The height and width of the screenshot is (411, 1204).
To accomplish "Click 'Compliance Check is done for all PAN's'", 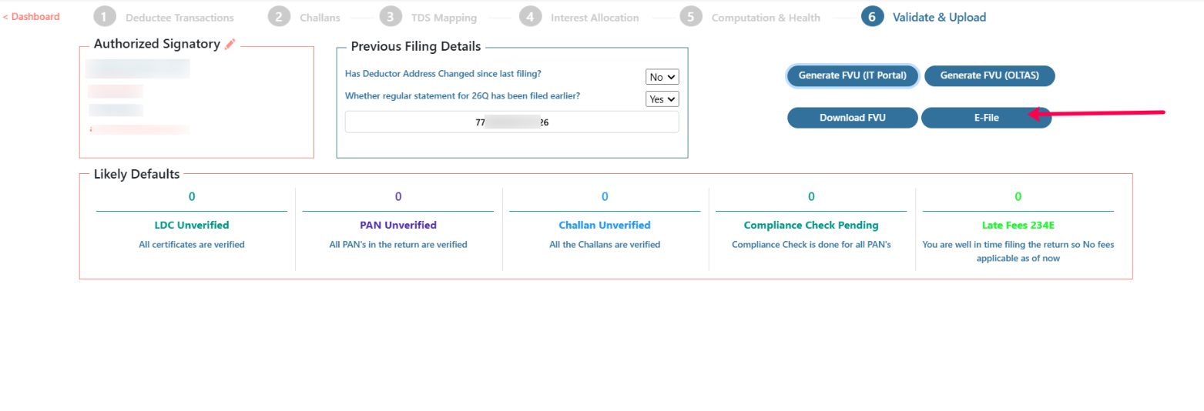I will click(x=811, y=245).
